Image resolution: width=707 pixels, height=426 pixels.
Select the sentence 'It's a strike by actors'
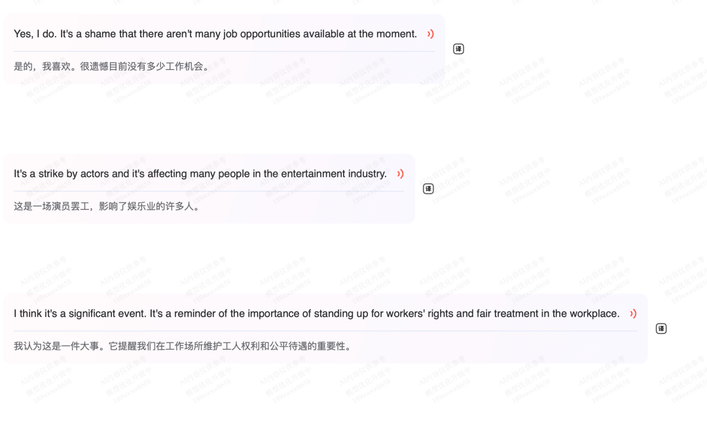pyautogui.click(x=200, y=174)
